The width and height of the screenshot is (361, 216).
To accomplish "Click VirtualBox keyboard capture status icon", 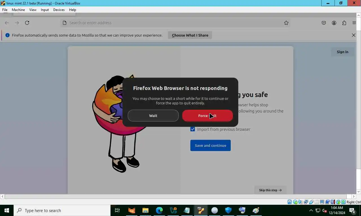I will click(x=344, y=202).
